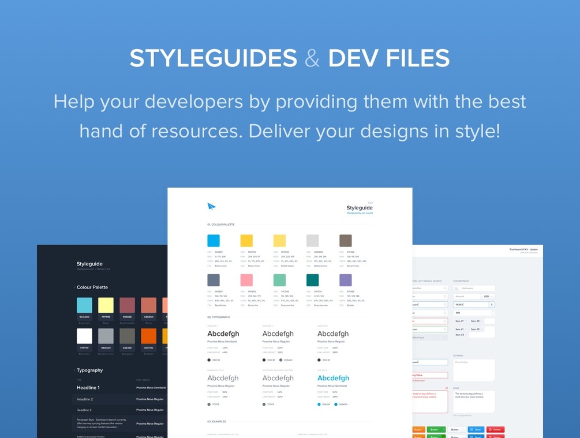580x438 pixels.
Task: Click the Headline 2 row in dark styleguide
Action: coord(120,399)
